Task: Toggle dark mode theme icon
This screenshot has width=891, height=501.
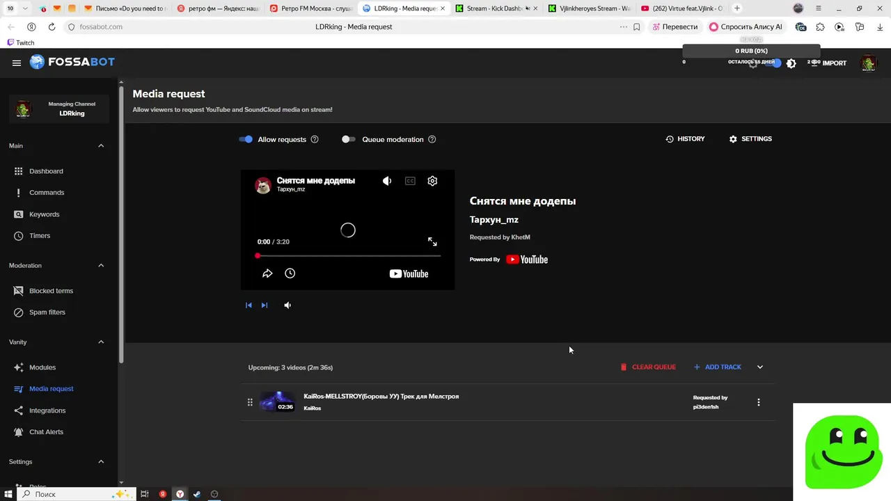Action: point(791,63)
